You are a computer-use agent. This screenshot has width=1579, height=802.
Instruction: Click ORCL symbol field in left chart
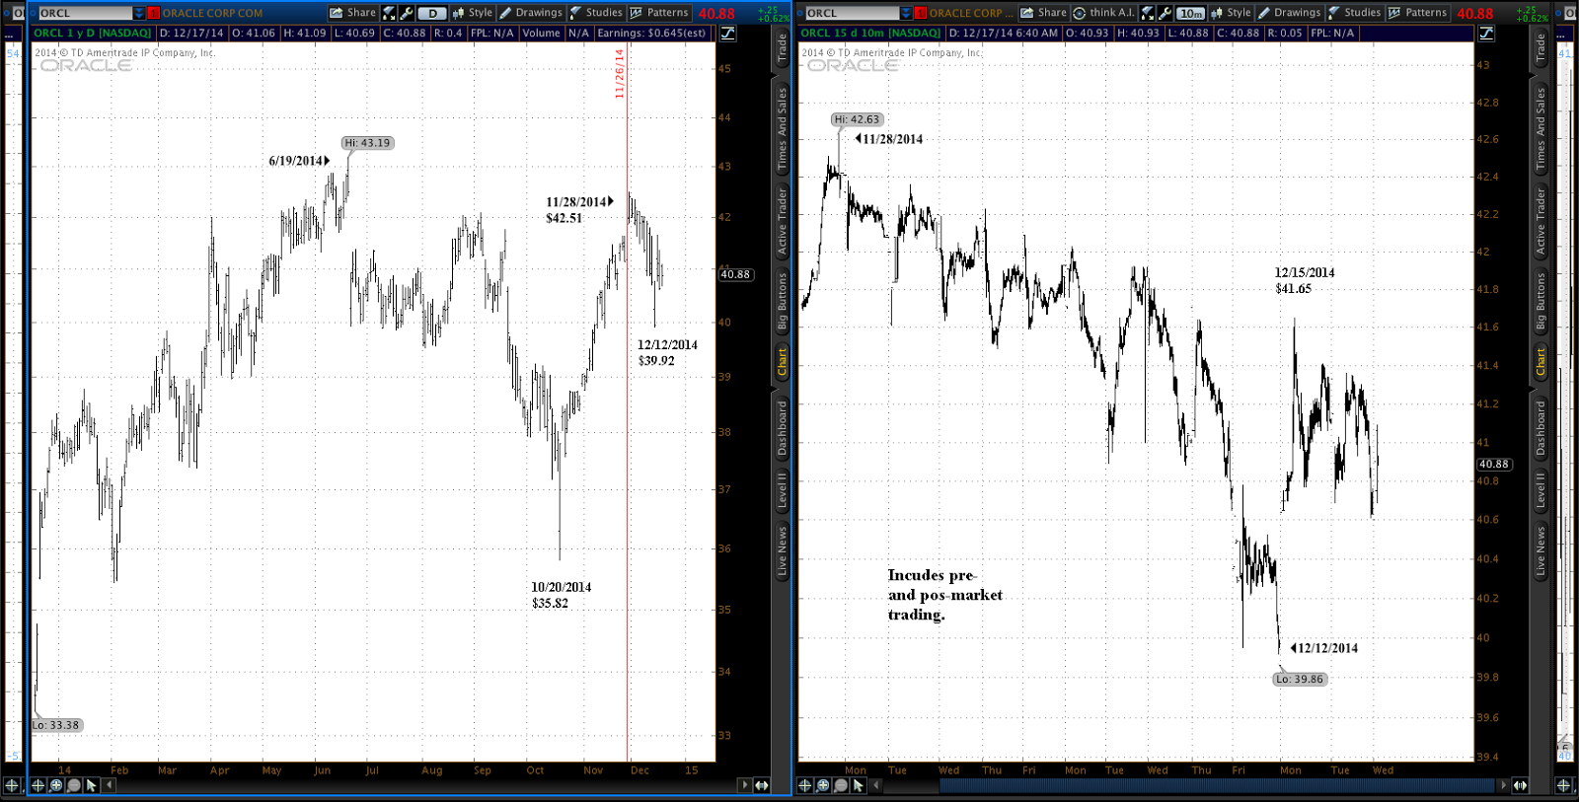tap(84, 13)
